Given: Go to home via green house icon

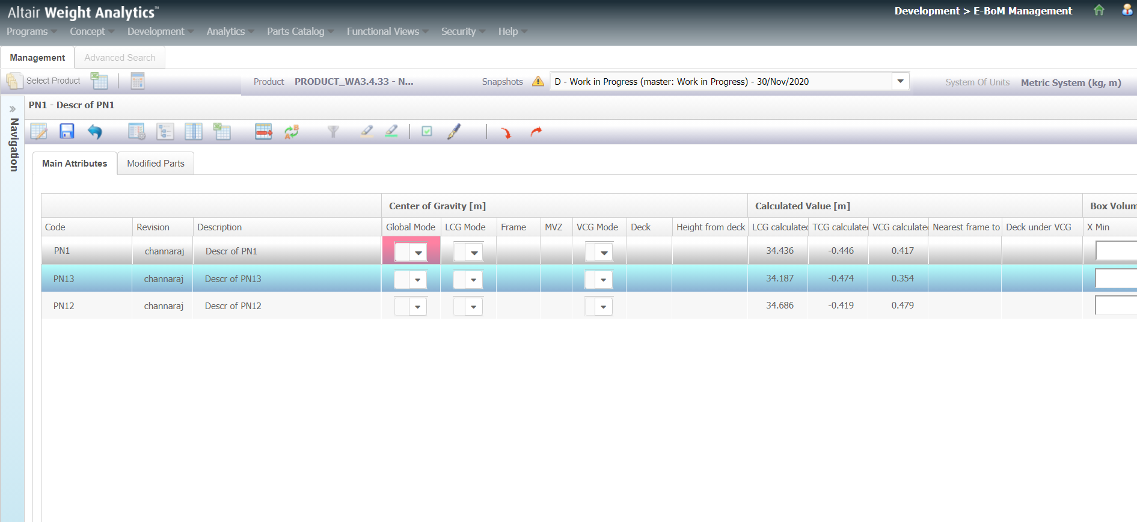Looking at the screenshot, I should click(x=1099, y=10).
